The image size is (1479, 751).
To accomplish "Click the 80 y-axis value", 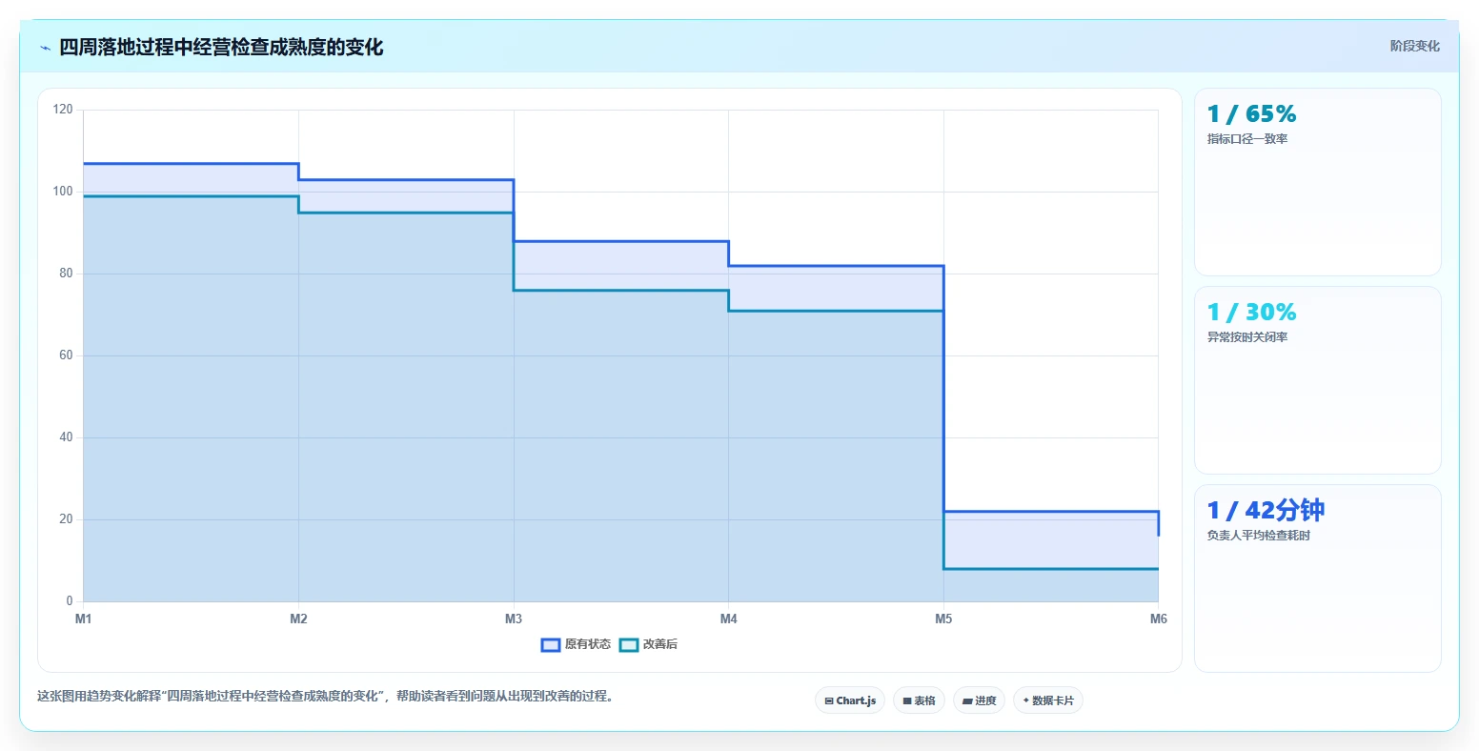I will click(x=66, y=274).
